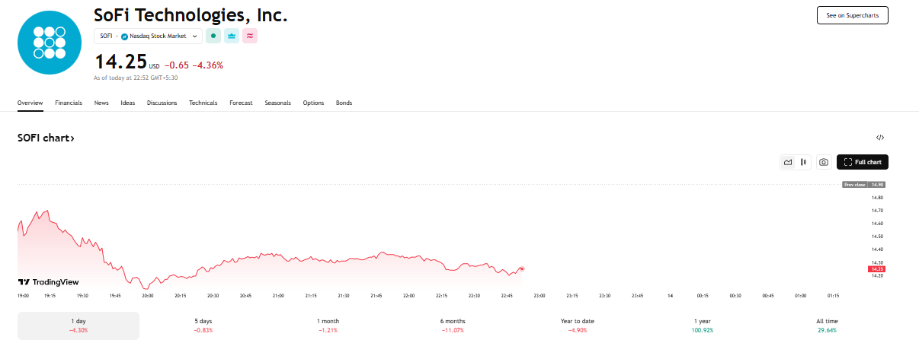Select the 6 months range

tap(453, 326)
